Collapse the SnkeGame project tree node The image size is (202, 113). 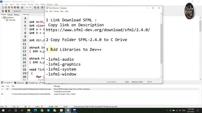[x=2, y=18]
